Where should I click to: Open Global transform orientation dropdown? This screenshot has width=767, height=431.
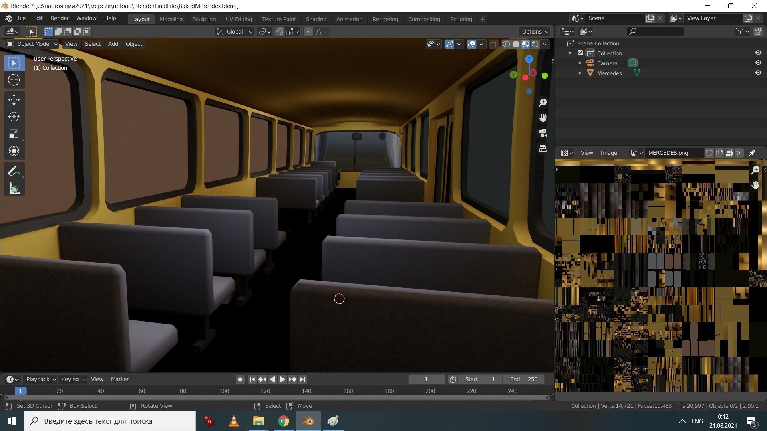pos(234,32)
